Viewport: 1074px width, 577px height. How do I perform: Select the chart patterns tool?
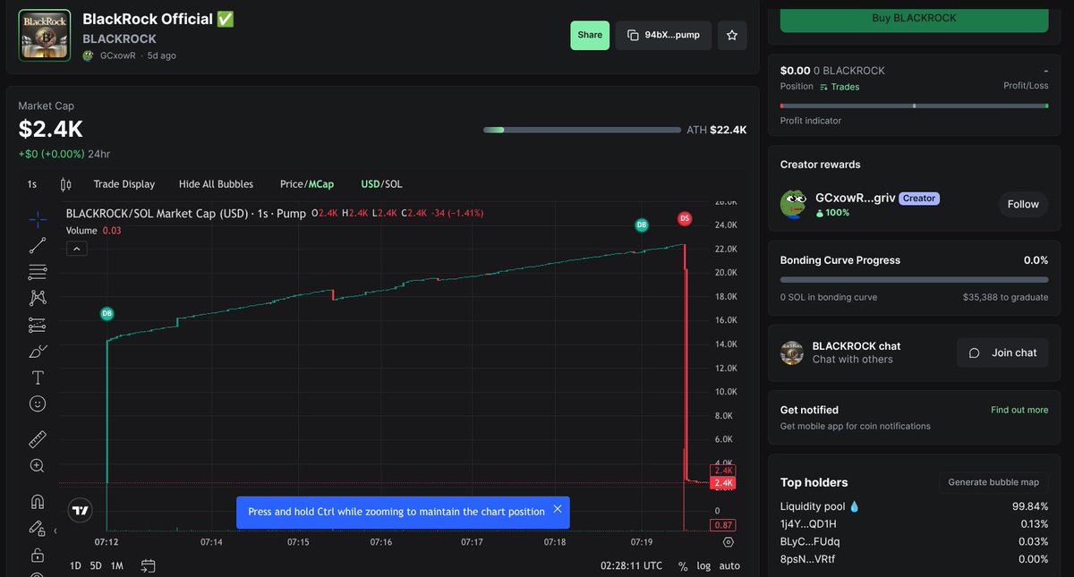point(38,298)
